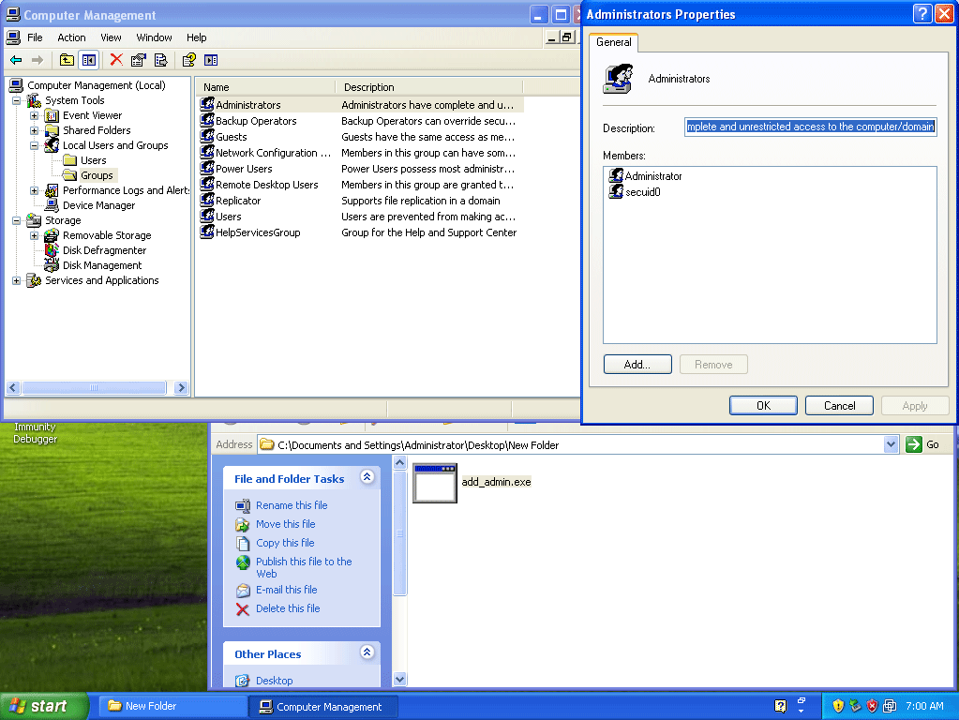Viewport: 959px width, 720px height.
Task: Switch to the New Folder taskbar button
Action: click(x=173, y=706)
